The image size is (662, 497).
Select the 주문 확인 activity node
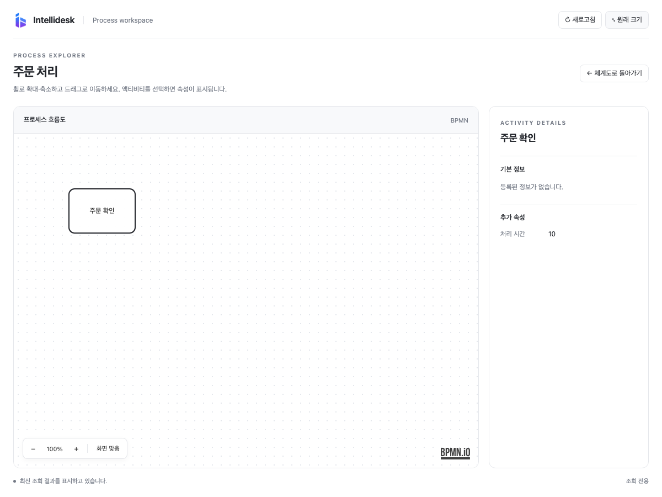click(x=102, y=211)
